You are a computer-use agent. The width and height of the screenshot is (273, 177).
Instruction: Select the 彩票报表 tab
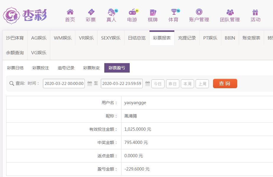pos(162,38)
